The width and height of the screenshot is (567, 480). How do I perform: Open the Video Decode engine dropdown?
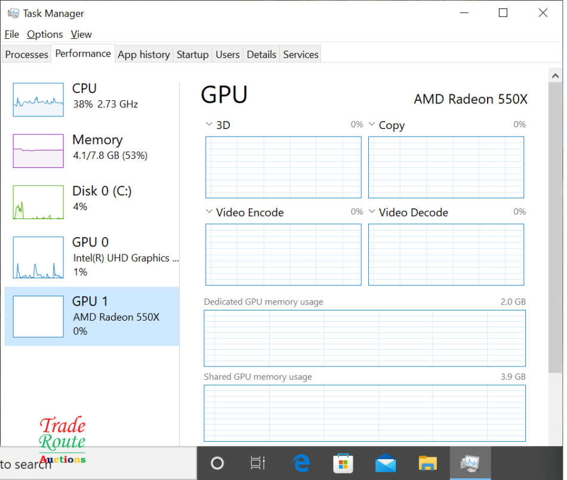pyautogui.click(x=372, y=212)
